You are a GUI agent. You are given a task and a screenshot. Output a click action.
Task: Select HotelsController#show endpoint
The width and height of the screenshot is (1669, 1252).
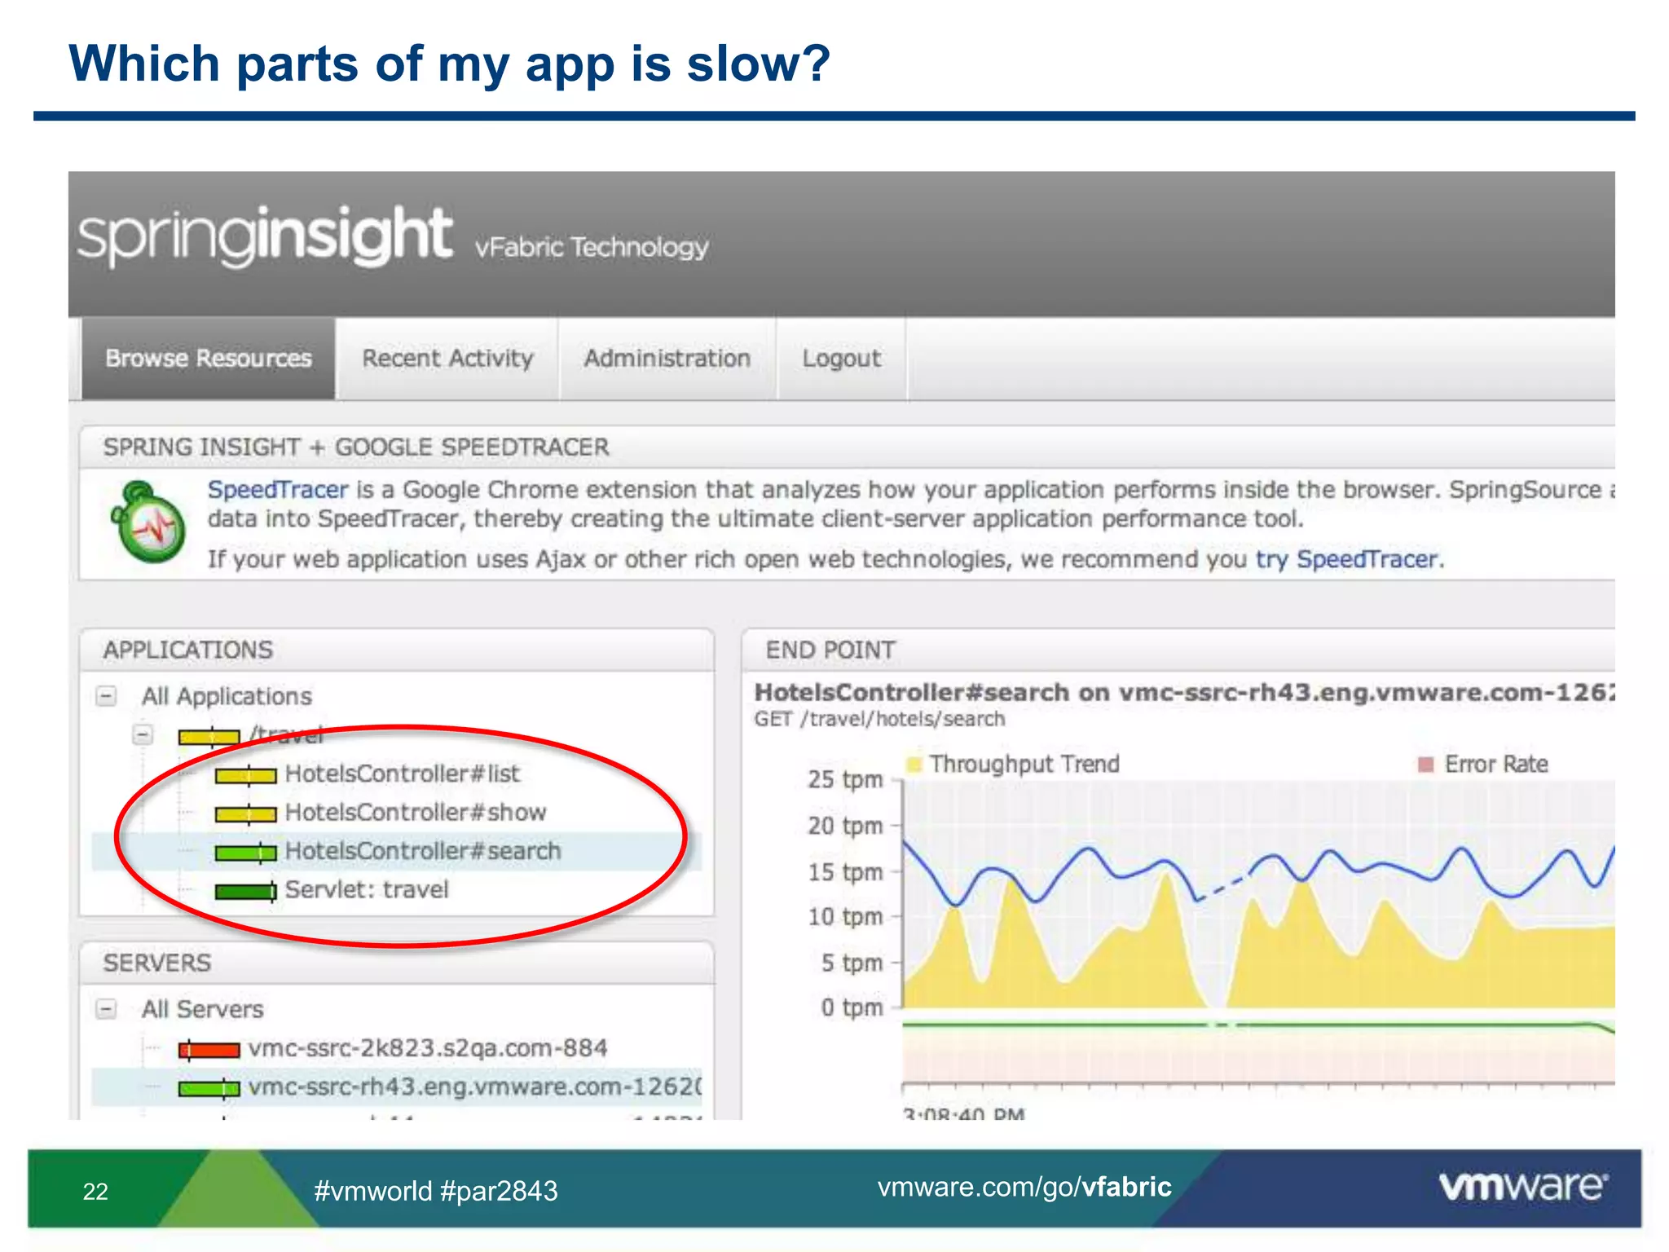click(416, 812)
